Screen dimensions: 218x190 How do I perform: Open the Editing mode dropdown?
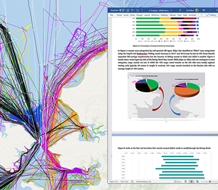[212, 15]
